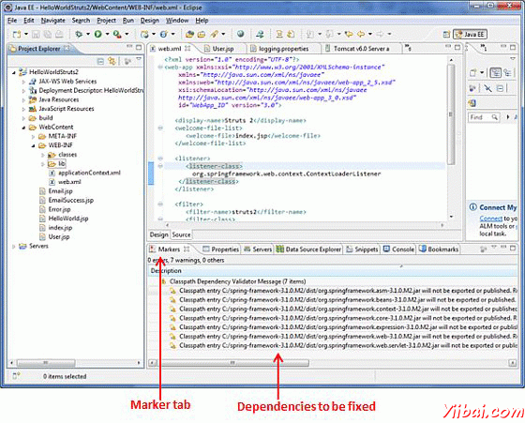
Task: Click the Debug bug icon
Action: [x=79, y=34]
